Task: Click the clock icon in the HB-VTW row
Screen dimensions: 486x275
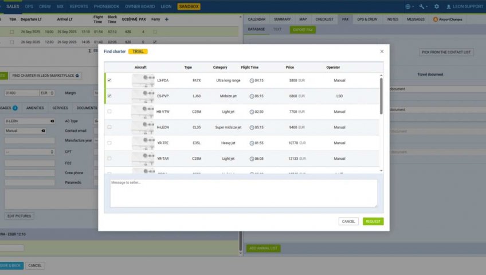Action: [x=252, y=112]
